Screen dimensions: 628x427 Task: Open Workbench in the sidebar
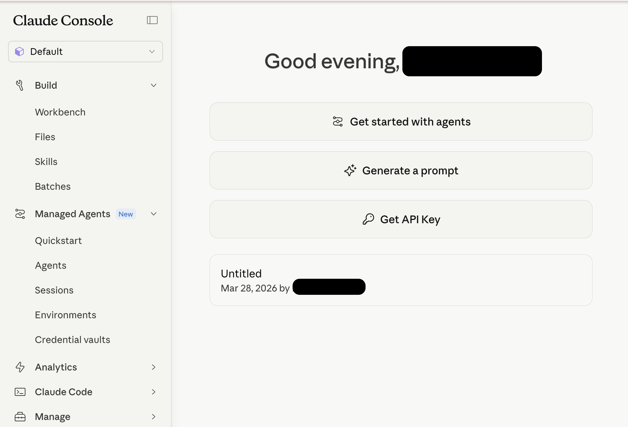[60, 112]
